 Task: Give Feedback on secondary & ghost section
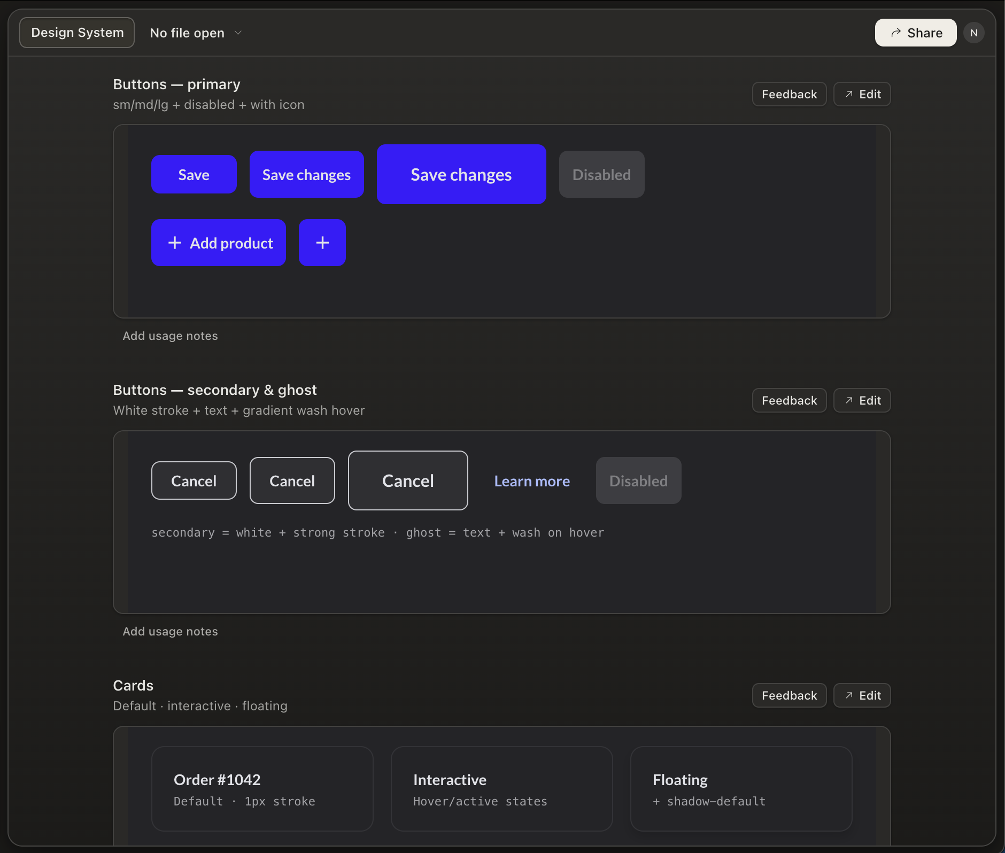(789, 401)
